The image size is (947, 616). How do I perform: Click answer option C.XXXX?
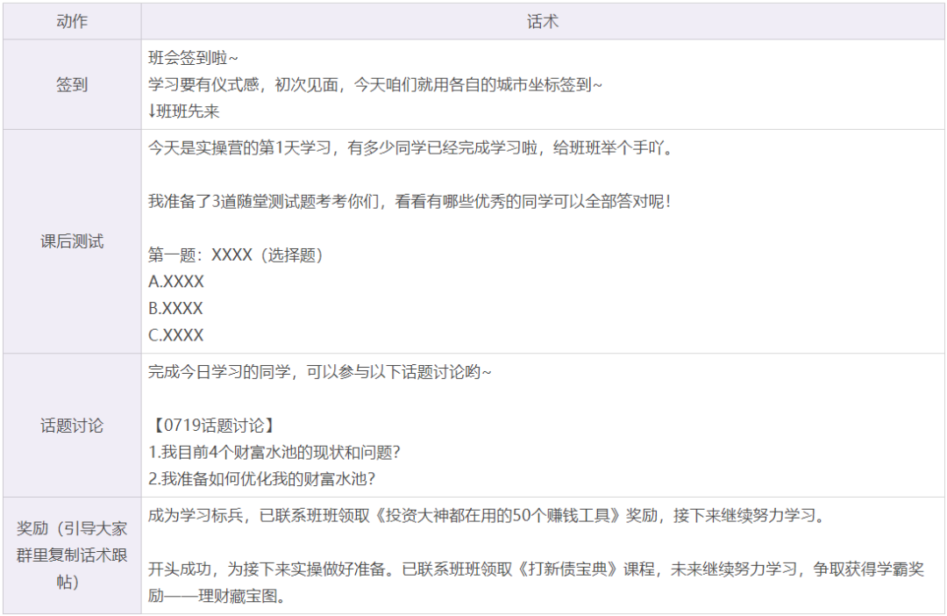click(175, 335)
